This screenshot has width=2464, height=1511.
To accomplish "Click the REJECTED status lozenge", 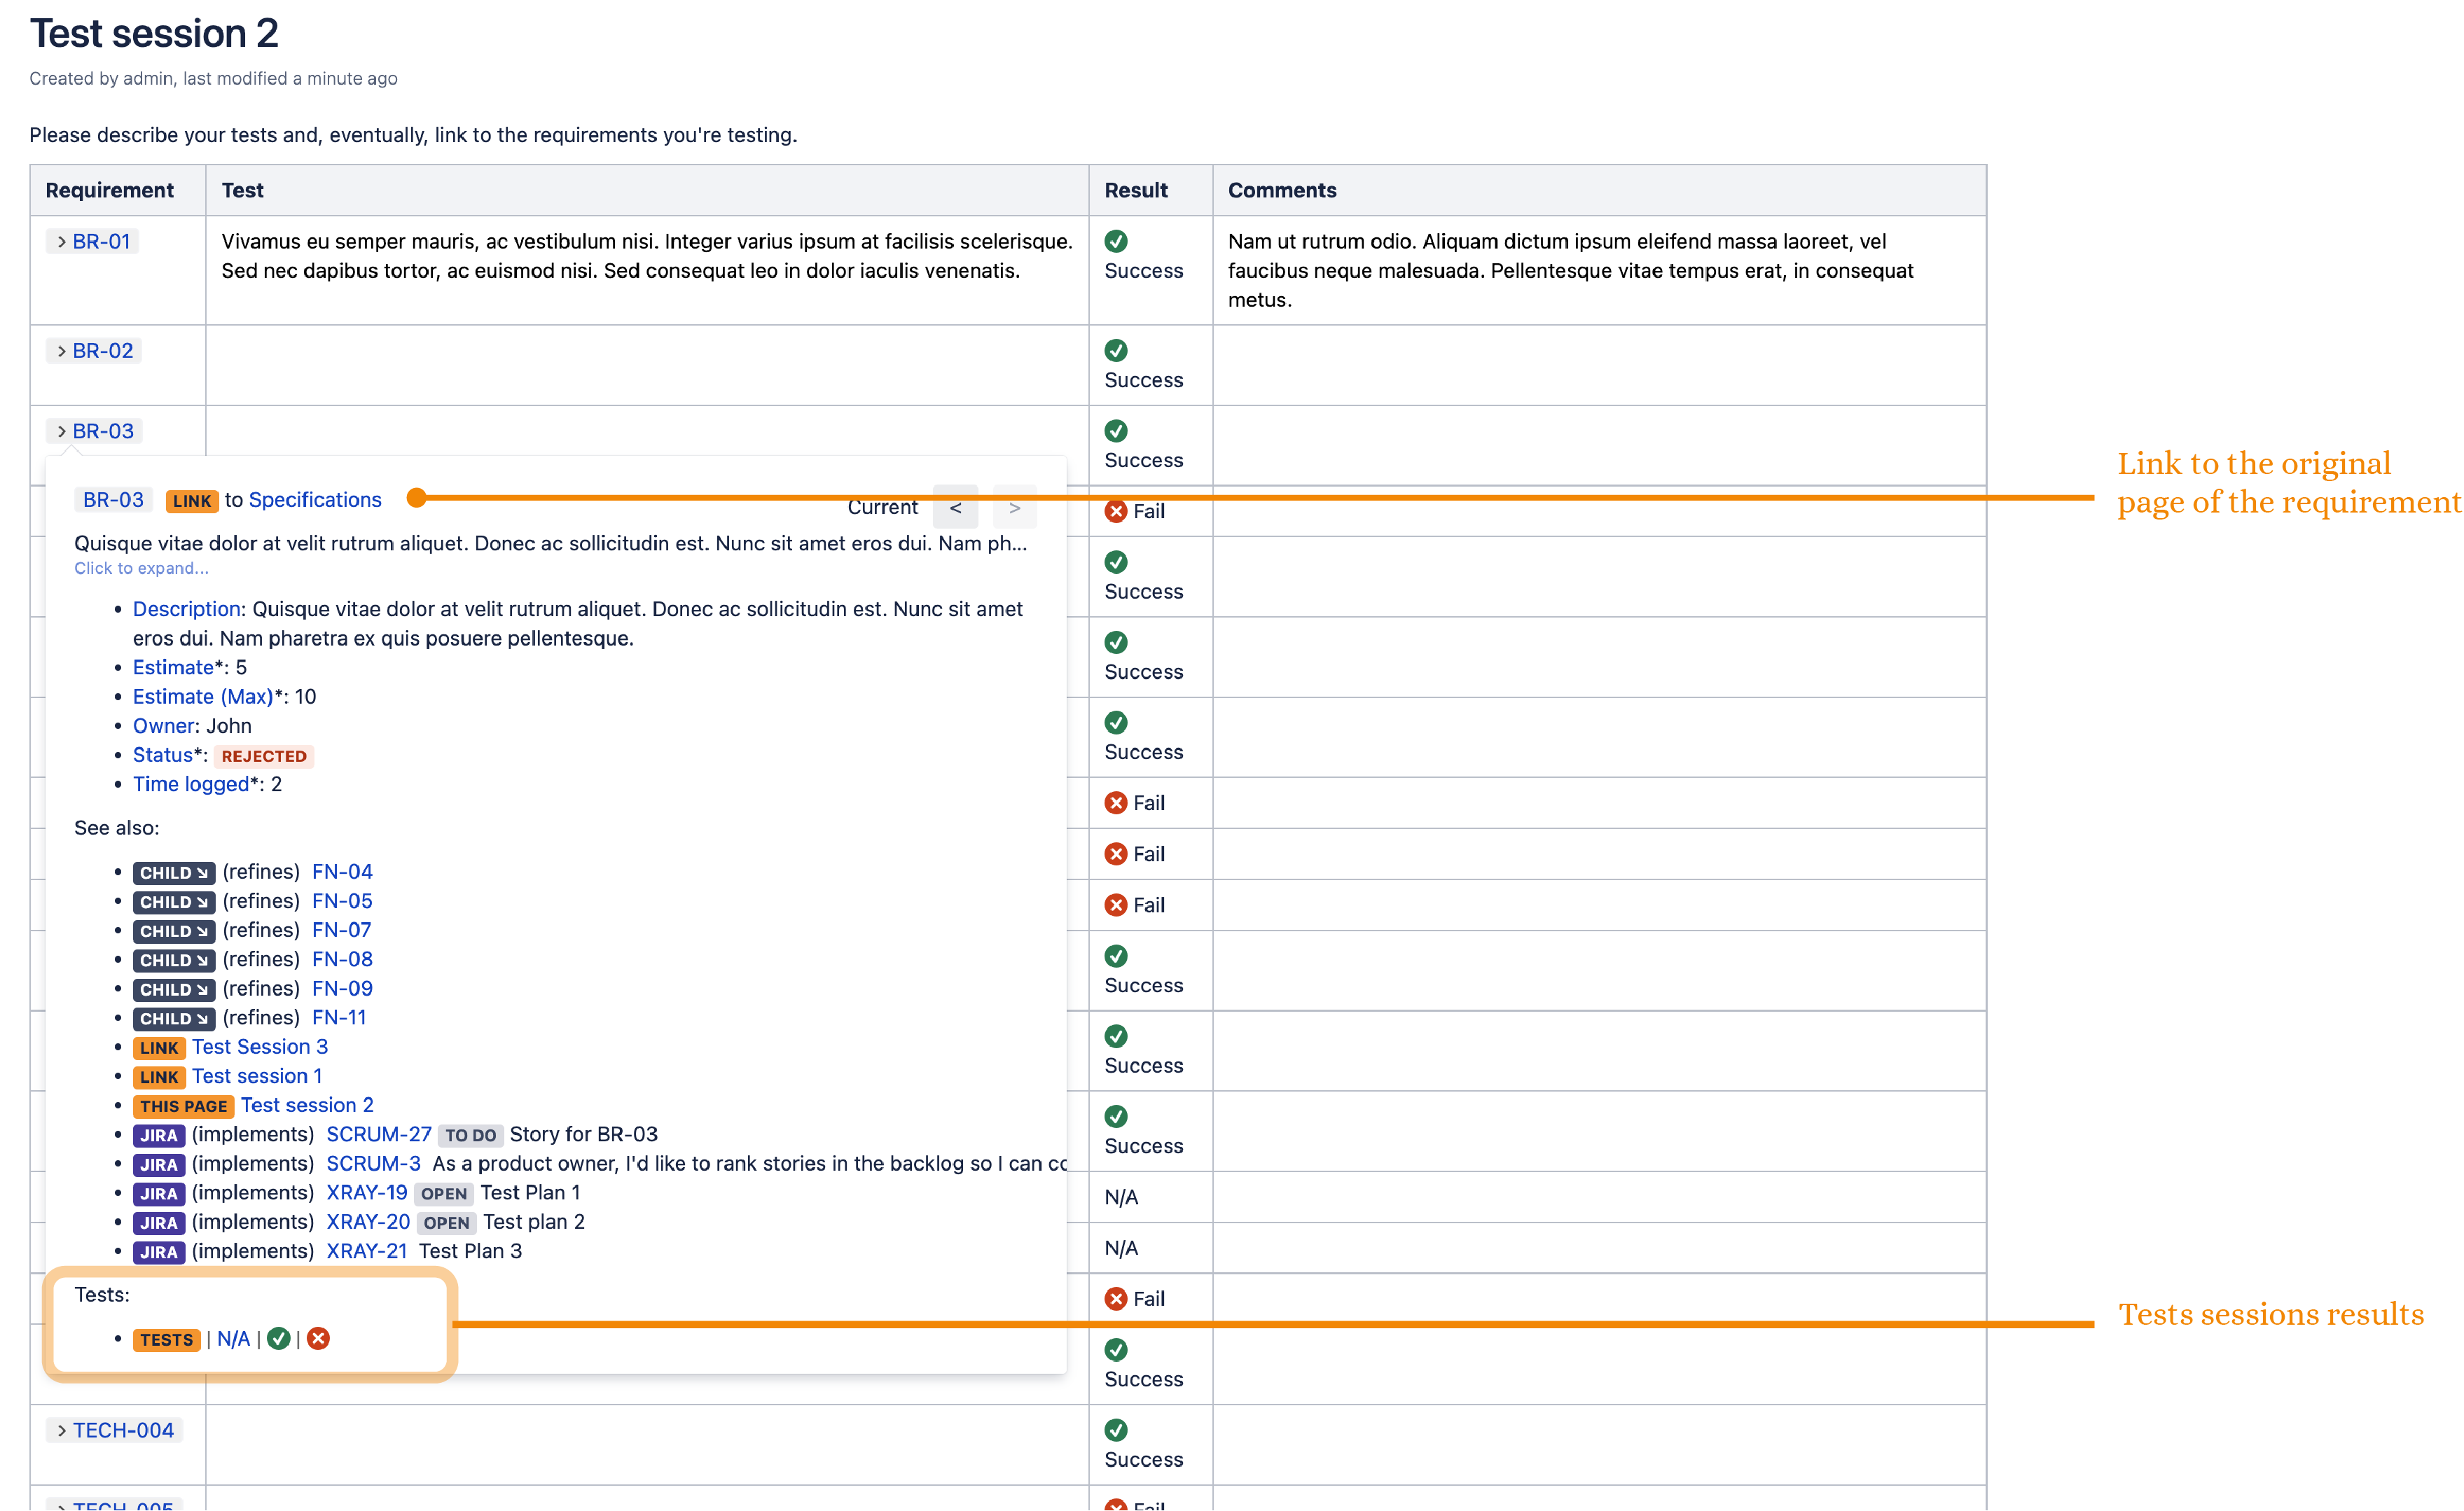I will 264,756.
